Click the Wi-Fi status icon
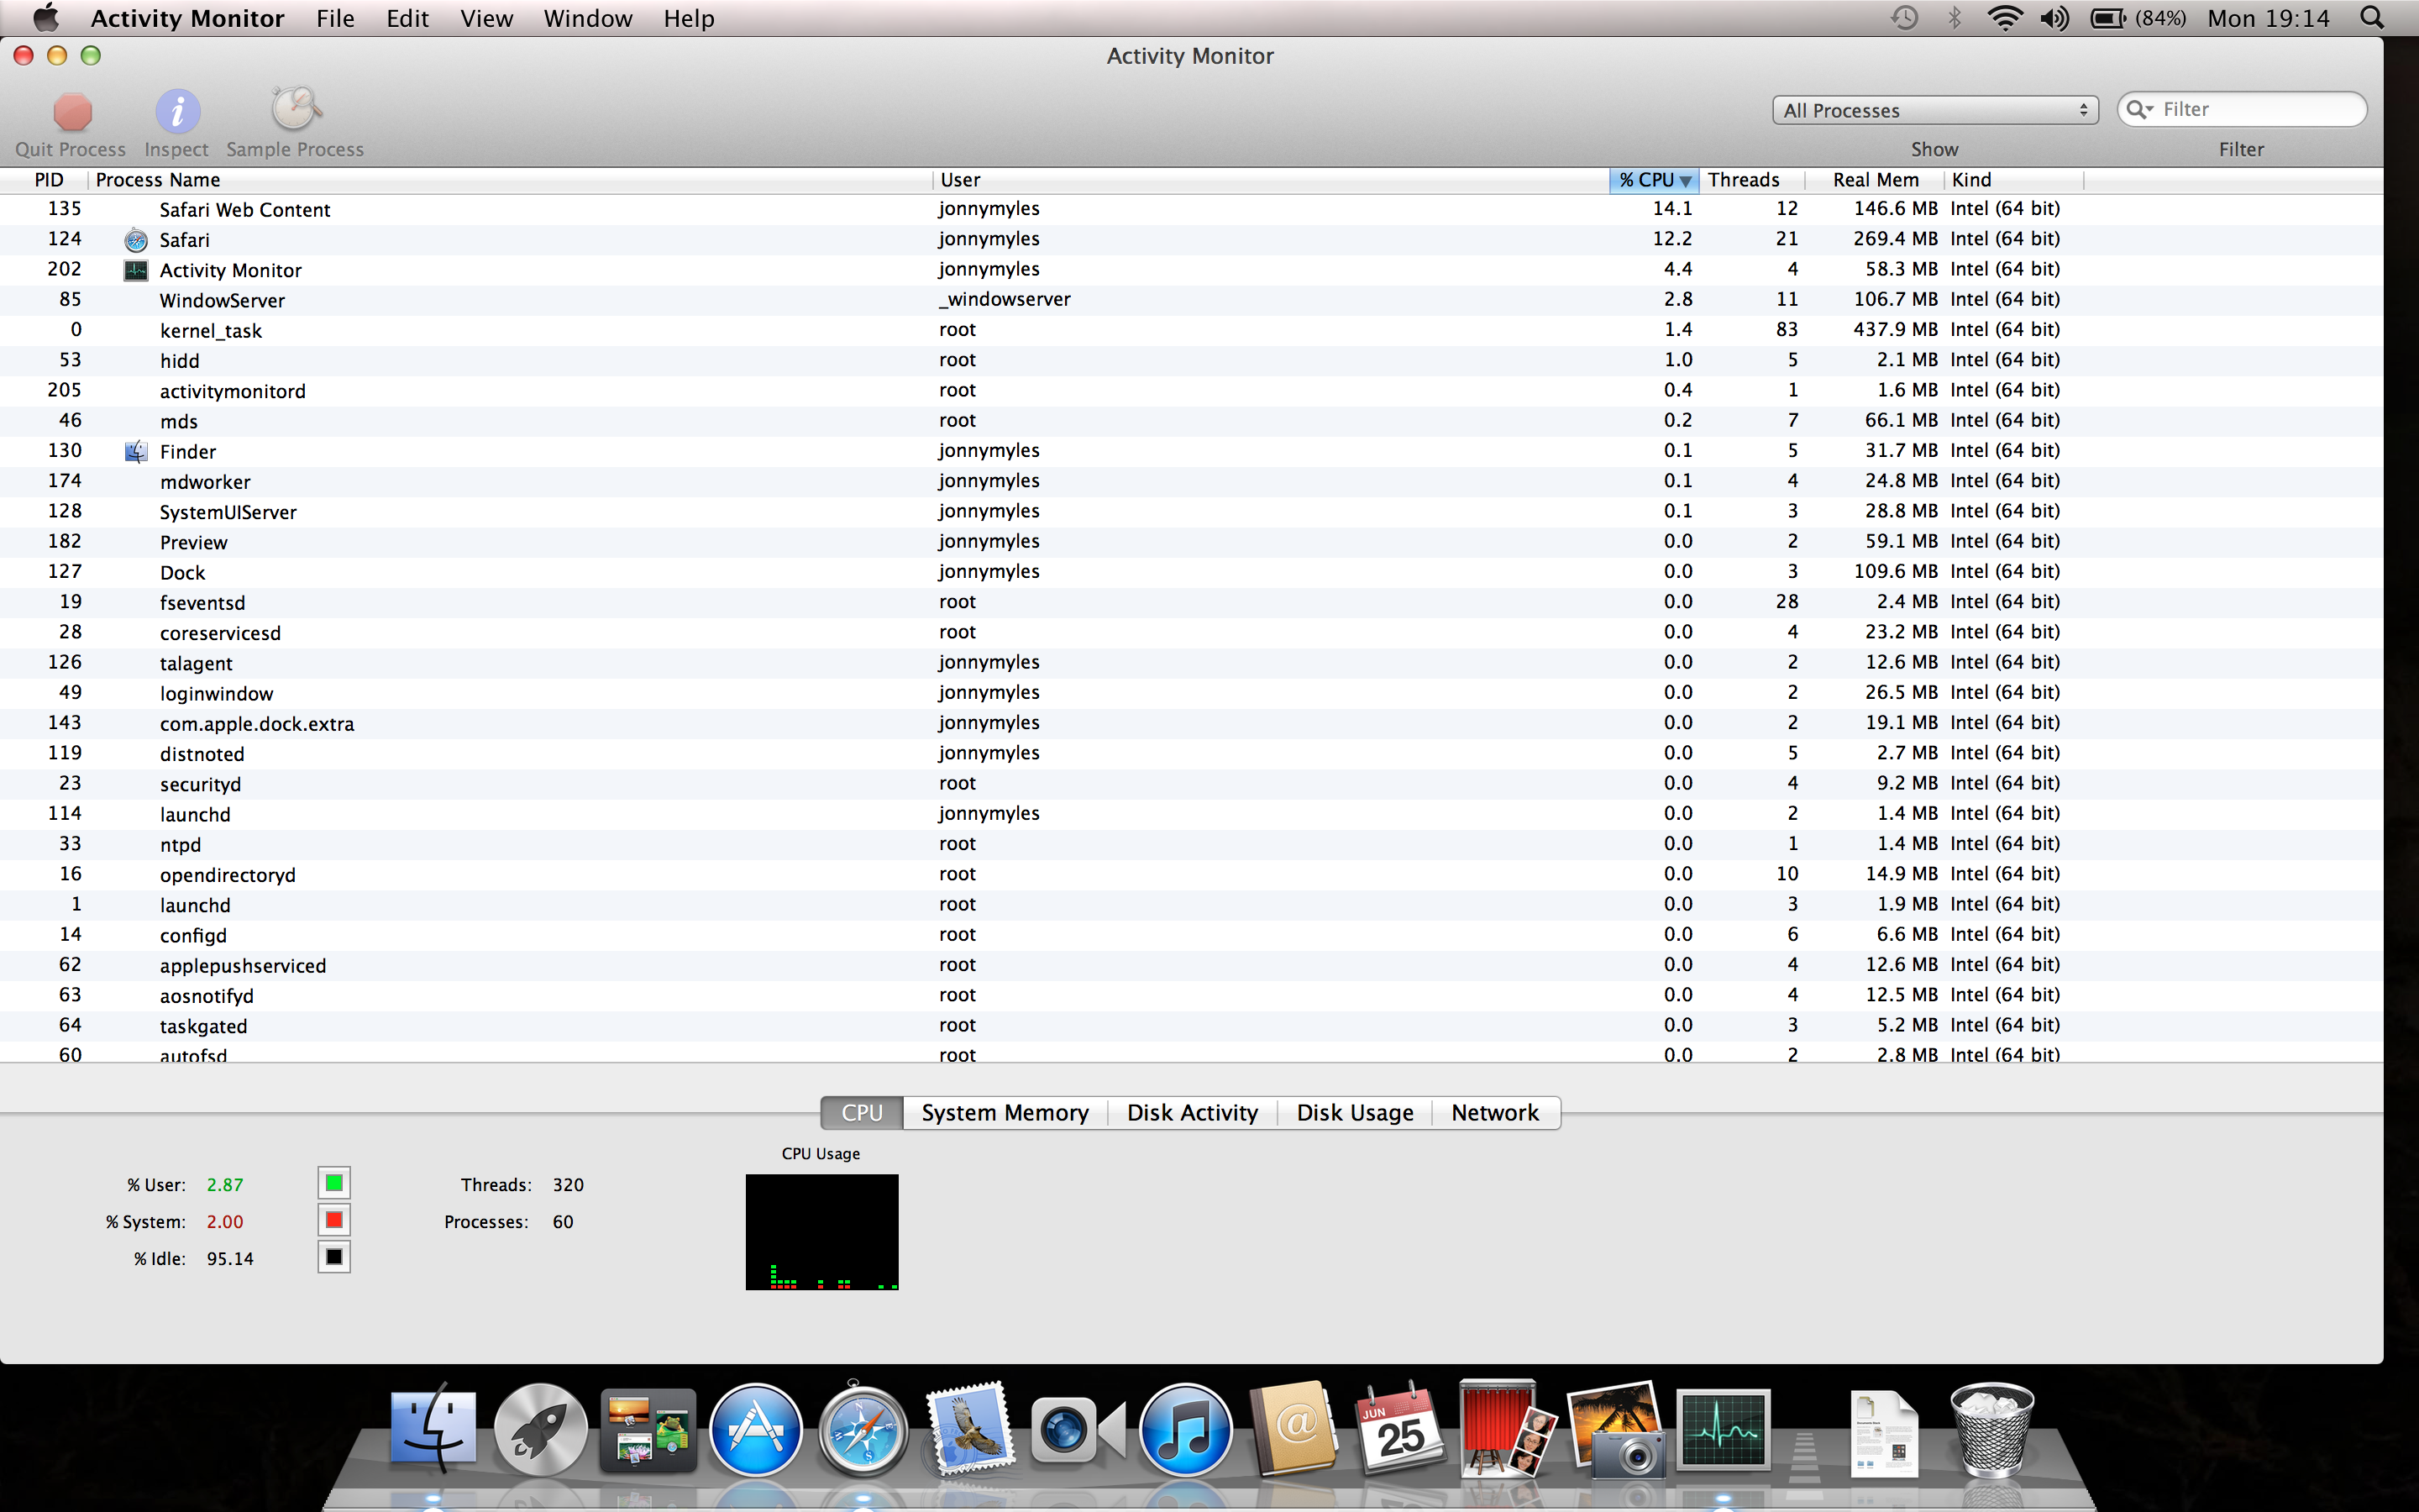2419x1512 pixels. (2005, 18)
